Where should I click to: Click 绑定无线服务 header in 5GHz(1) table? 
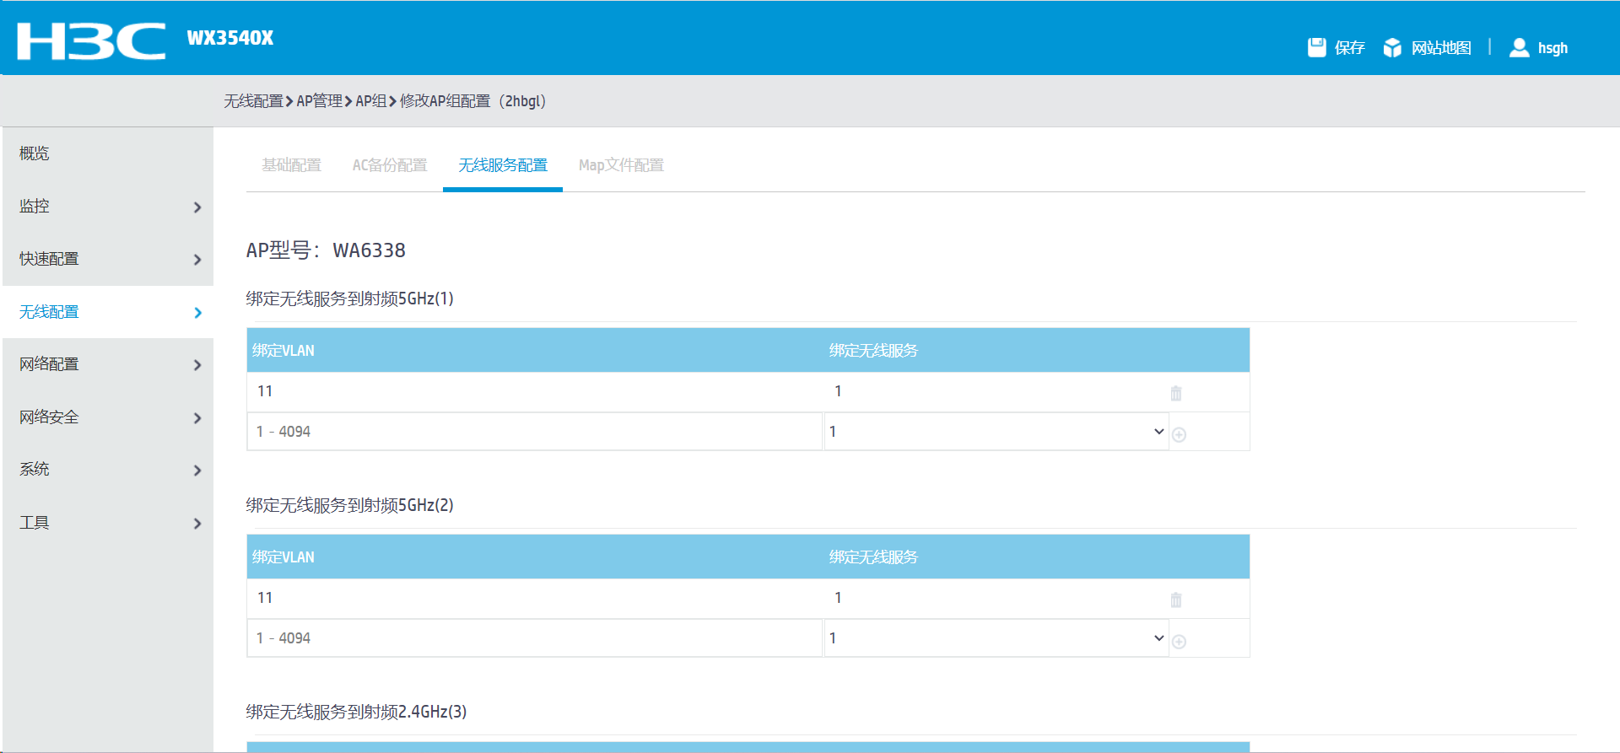point(873,351)
